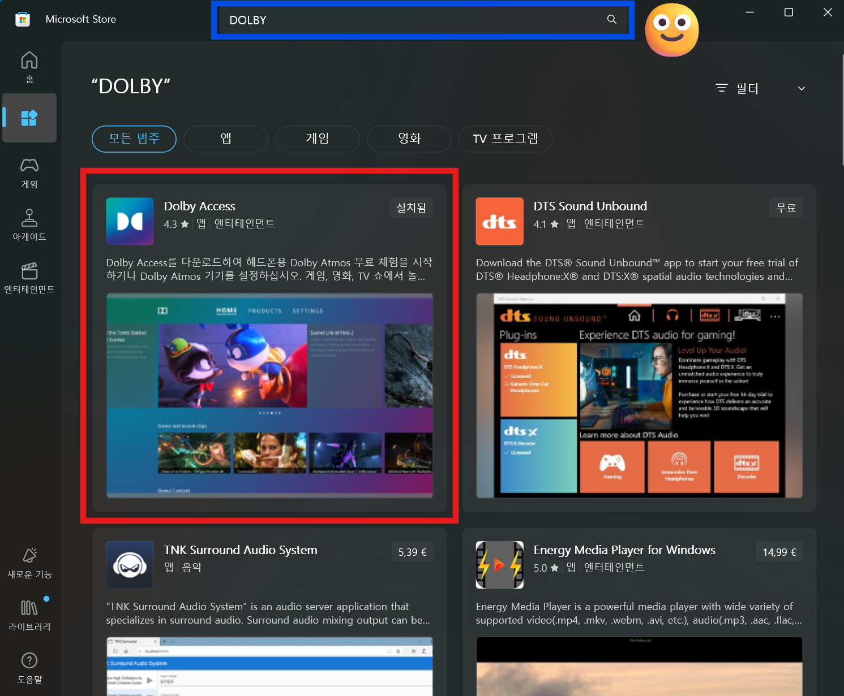Open the DTS Sound Unbound title link
844x696 pixels.
point(590,206)
